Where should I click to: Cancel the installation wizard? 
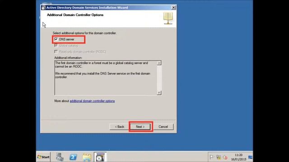pyautogui.click(x=163, y=127)
